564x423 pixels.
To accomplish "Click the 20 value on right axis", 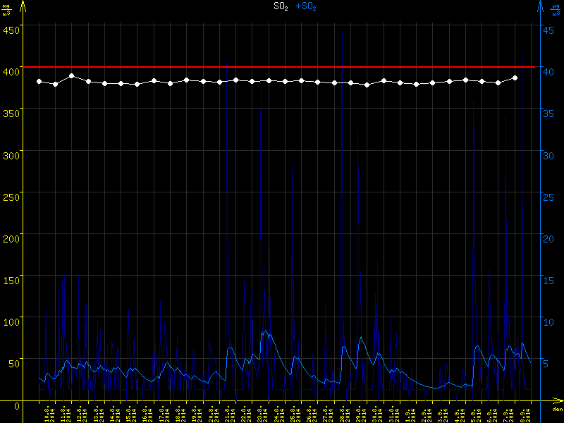I will [550, 238].
